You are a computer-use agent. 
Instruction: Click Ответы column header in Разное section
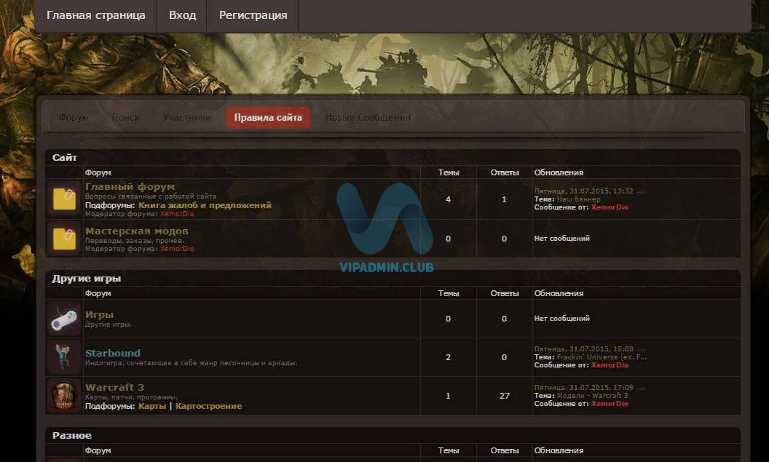pyautogui.click(x=504, y=451)
